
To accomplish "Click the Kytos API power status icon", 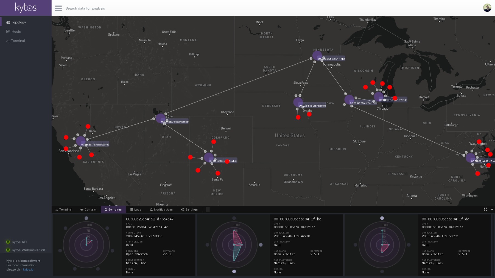I will tap(8, 242).
